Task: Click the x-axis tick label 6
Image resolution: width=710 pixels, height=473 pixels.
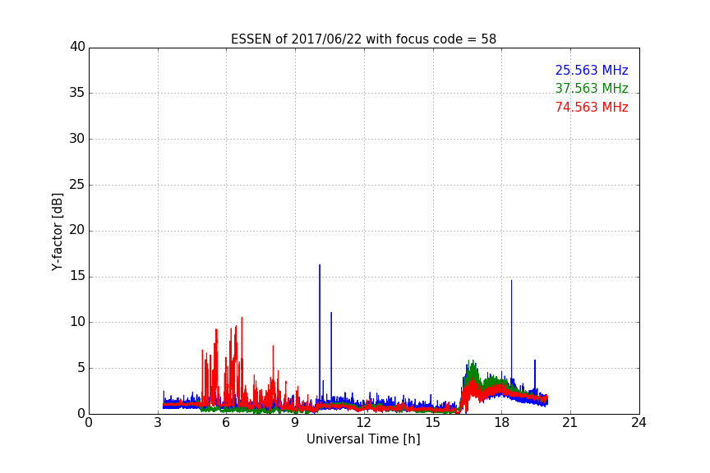Action: coord(227,423)
